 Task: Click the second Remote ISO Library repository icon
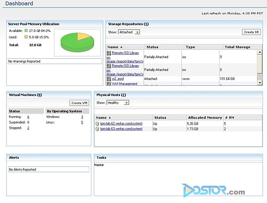tap(109, 66)
